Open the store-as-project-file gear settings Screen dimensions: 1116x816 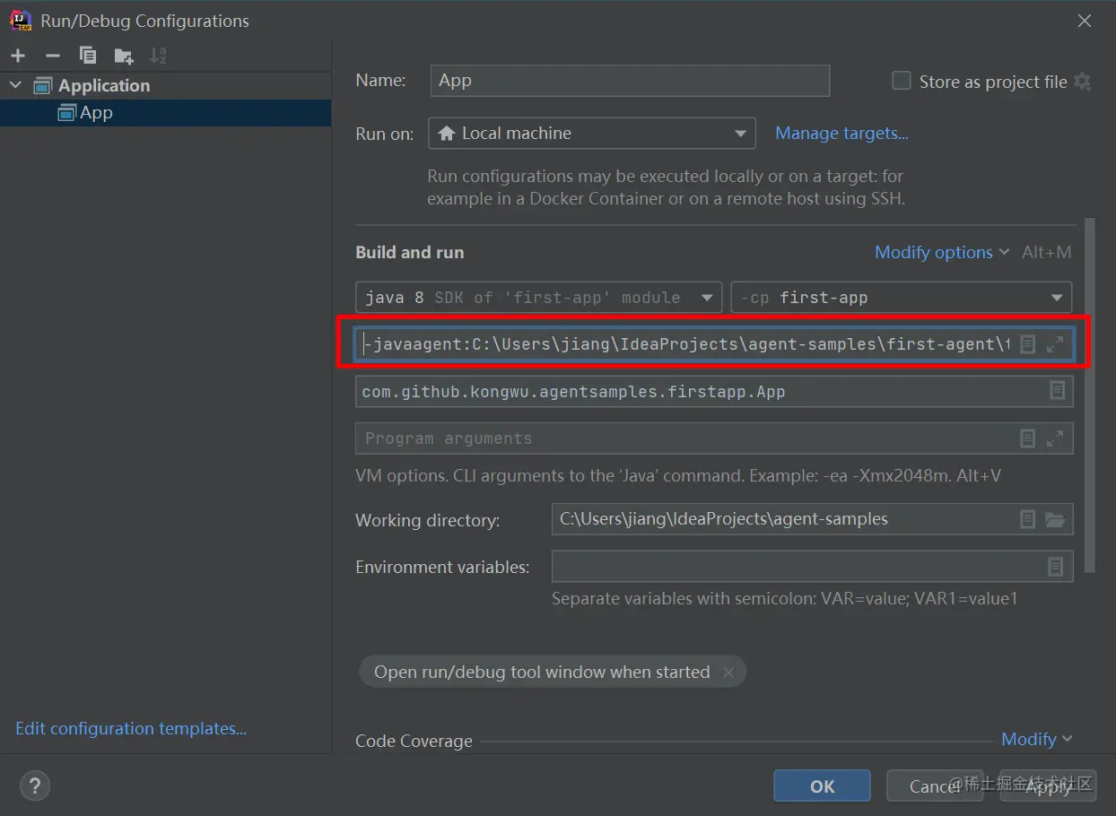click(1083, 82)
